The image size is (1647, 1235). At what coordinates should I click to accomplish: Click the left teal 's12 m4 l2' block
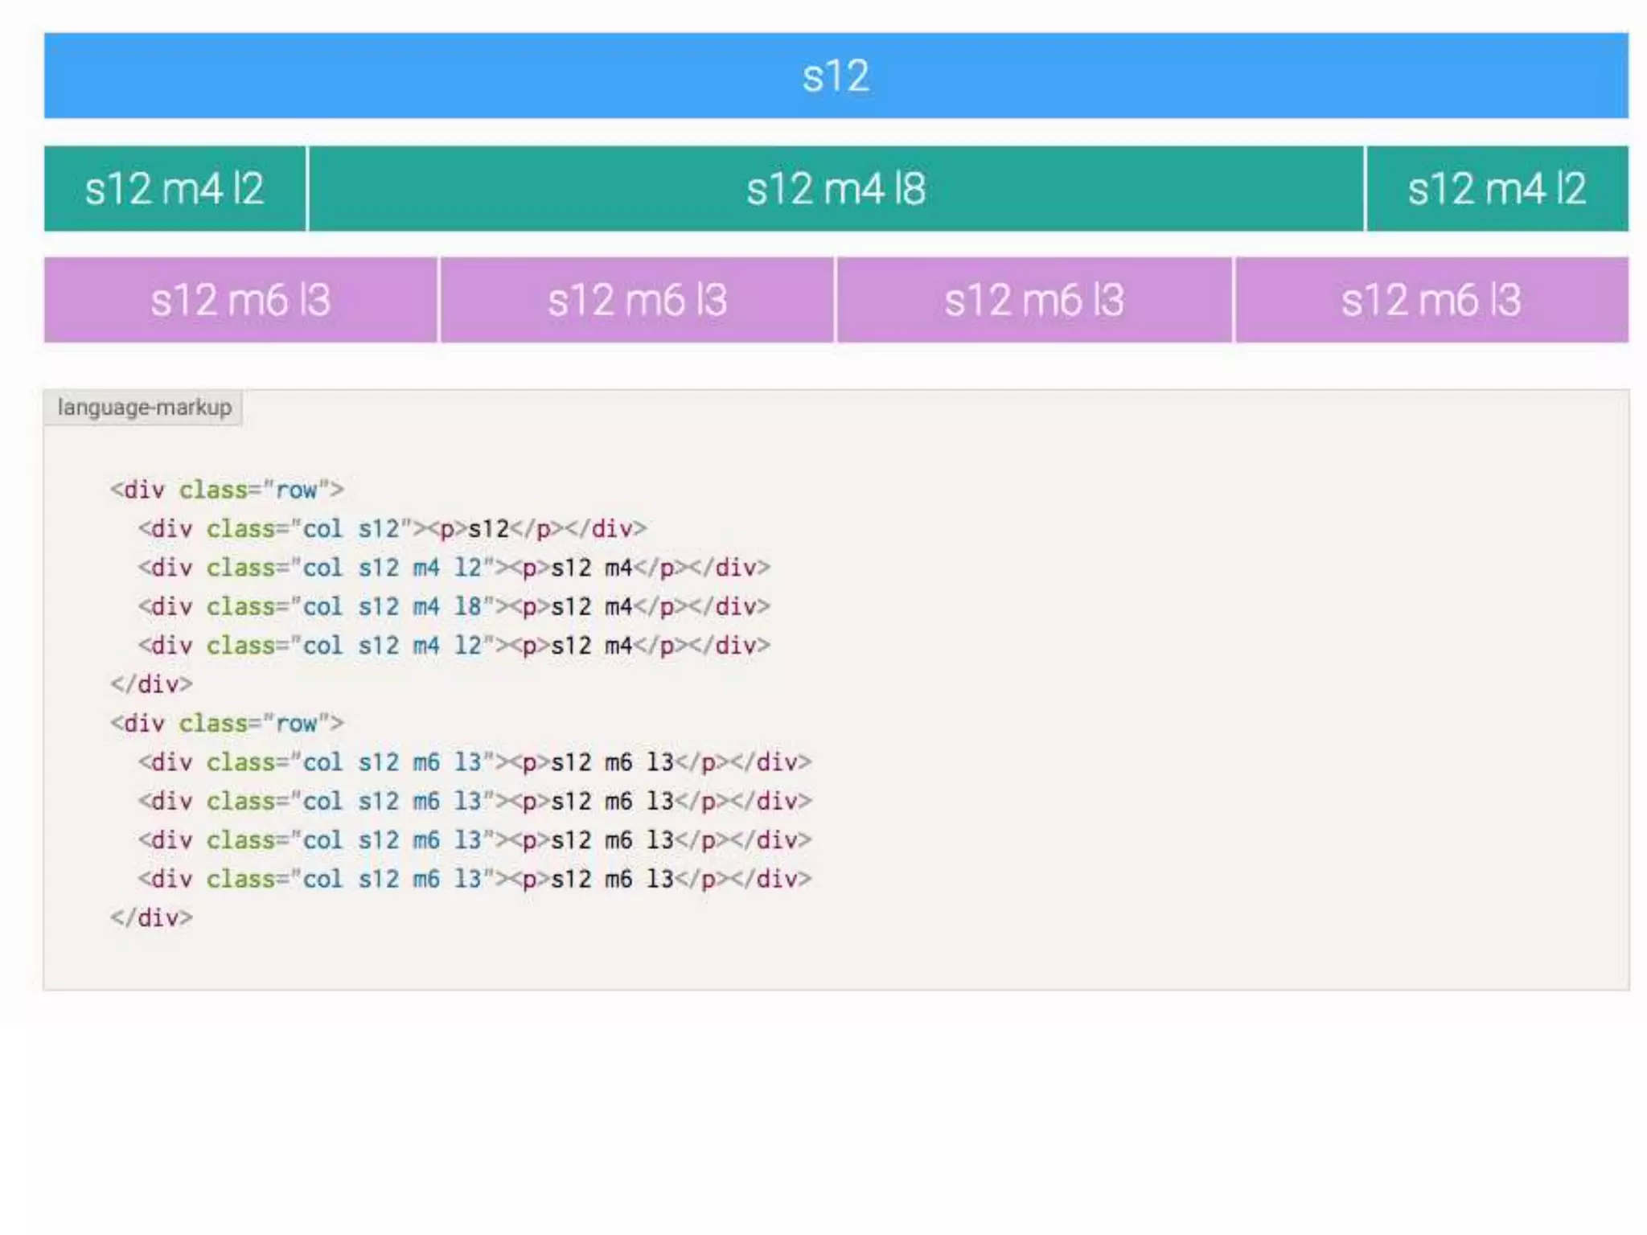tap(175, 189)
